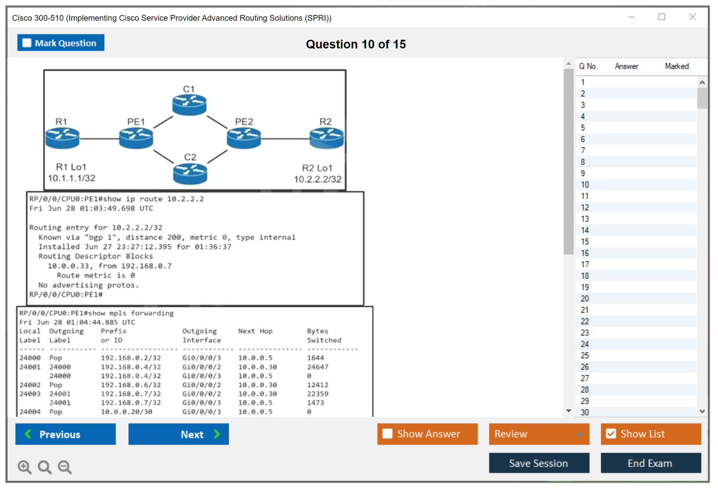Click the End Exam button

click(650, 463)
